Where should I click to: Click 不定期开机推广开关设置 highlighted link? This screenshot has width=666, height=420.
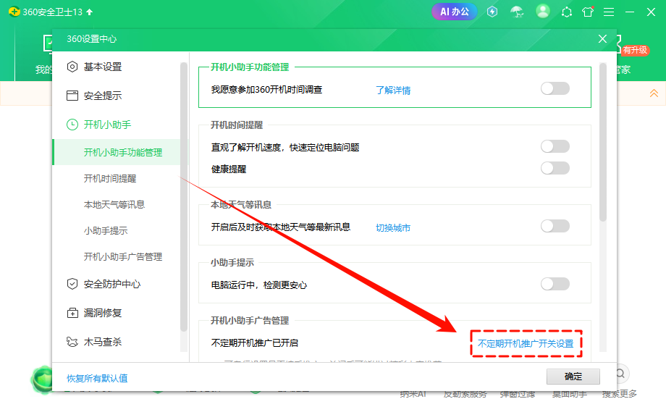526,344
